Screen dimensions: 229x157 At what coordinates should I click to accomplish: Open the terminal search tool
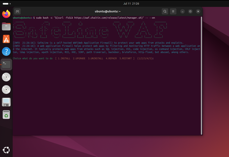[x=165, y=11]
